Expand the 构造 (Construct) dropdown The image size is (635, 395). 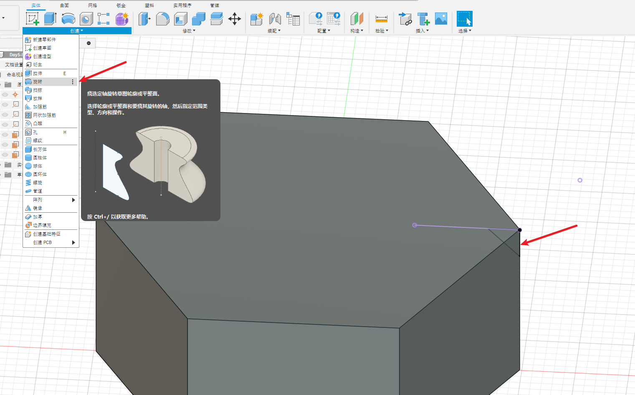point(357,31)
